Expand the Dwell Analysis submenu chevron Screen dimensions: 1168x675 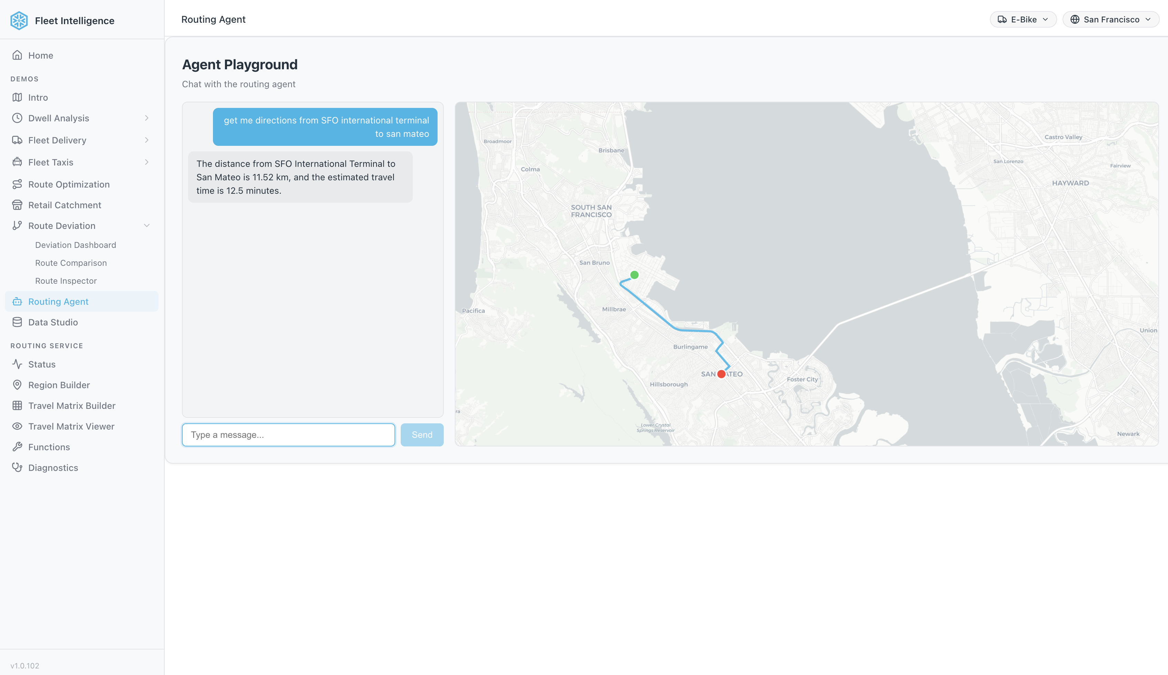(146, 118)
